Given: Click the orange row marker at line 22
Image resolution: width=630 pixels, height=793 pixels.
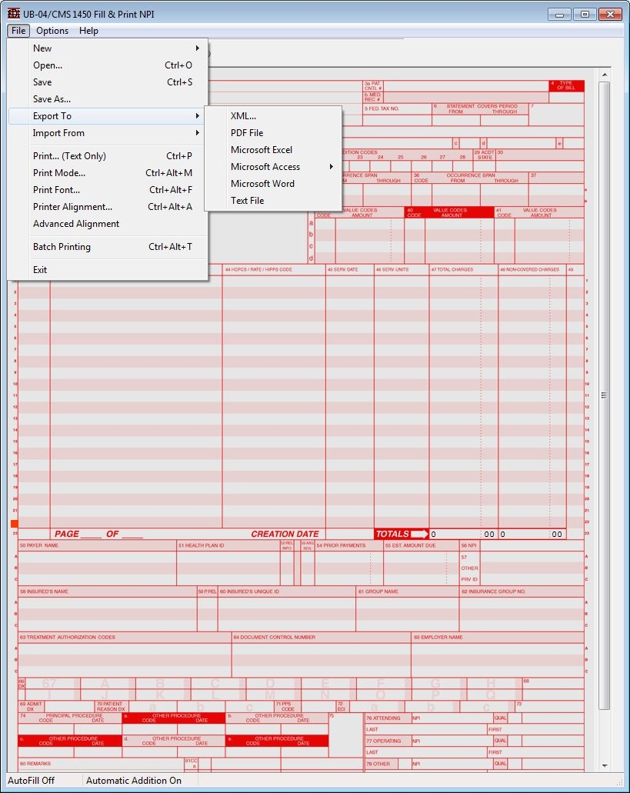Looking at the screenshot, I should pos(14,523).
